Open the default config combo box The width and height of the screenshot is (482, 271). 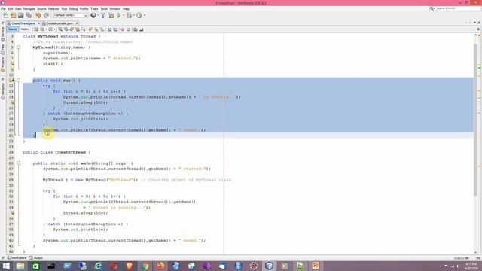click(71, 15)
